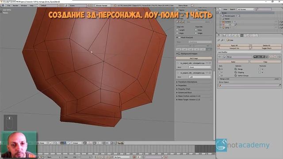
Task: Open the Front axis dropdown
Action: (x=200, y=67)
